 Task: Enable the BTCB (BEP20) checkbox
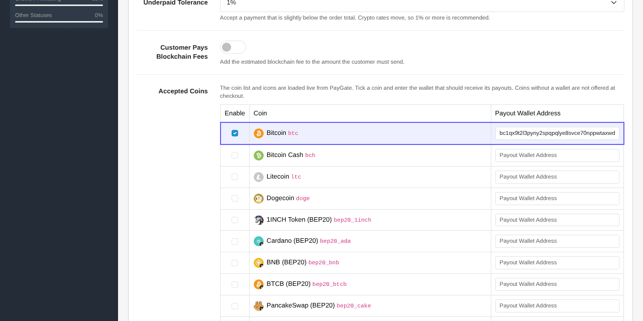pyautogui.click(x=235, y=285)
